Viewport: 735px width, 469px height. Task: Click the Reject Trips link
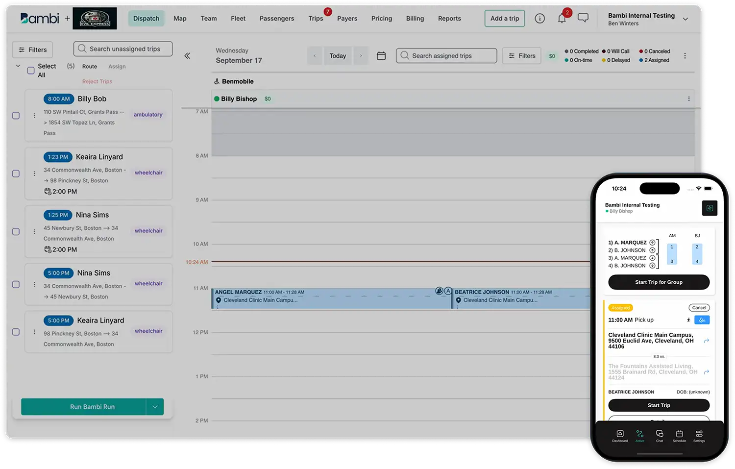click(97, 81)
